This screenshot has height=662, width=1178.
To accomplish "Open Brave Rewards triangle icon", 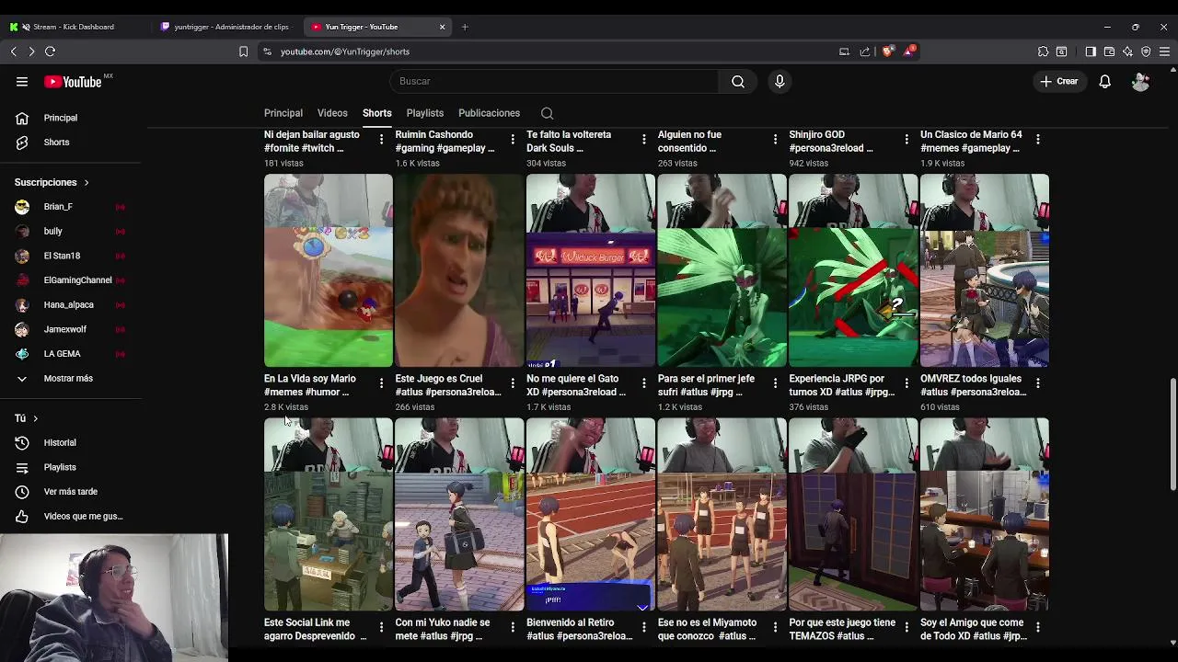I will [x=909, y=51].
